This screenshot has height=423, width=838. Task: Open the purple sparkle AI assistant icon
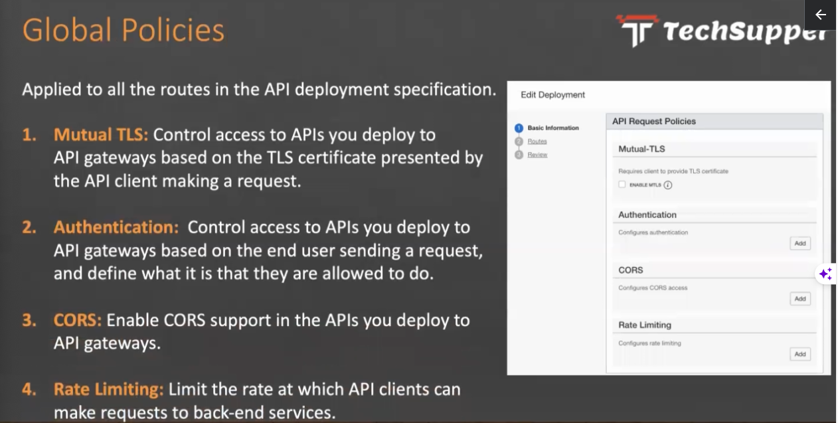[825, 274]
